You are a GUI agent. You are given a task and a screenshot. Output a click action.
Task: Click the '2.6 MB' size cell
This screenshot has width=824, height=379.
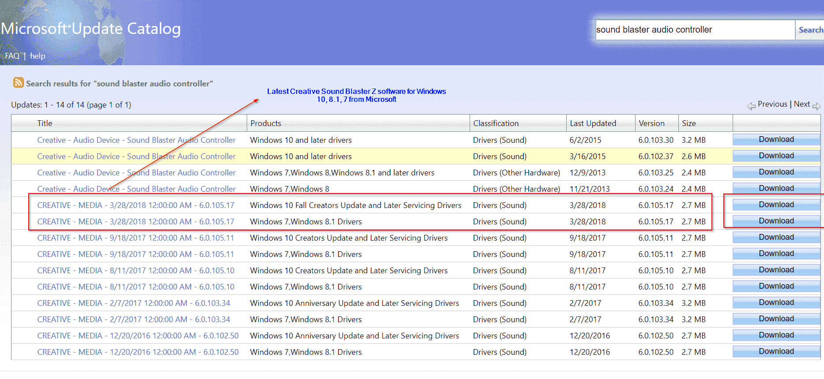coord(693,156)
